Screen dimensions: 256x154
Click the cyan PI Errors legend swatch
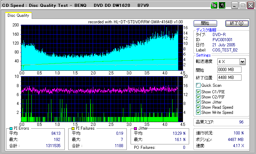(11, 128)
